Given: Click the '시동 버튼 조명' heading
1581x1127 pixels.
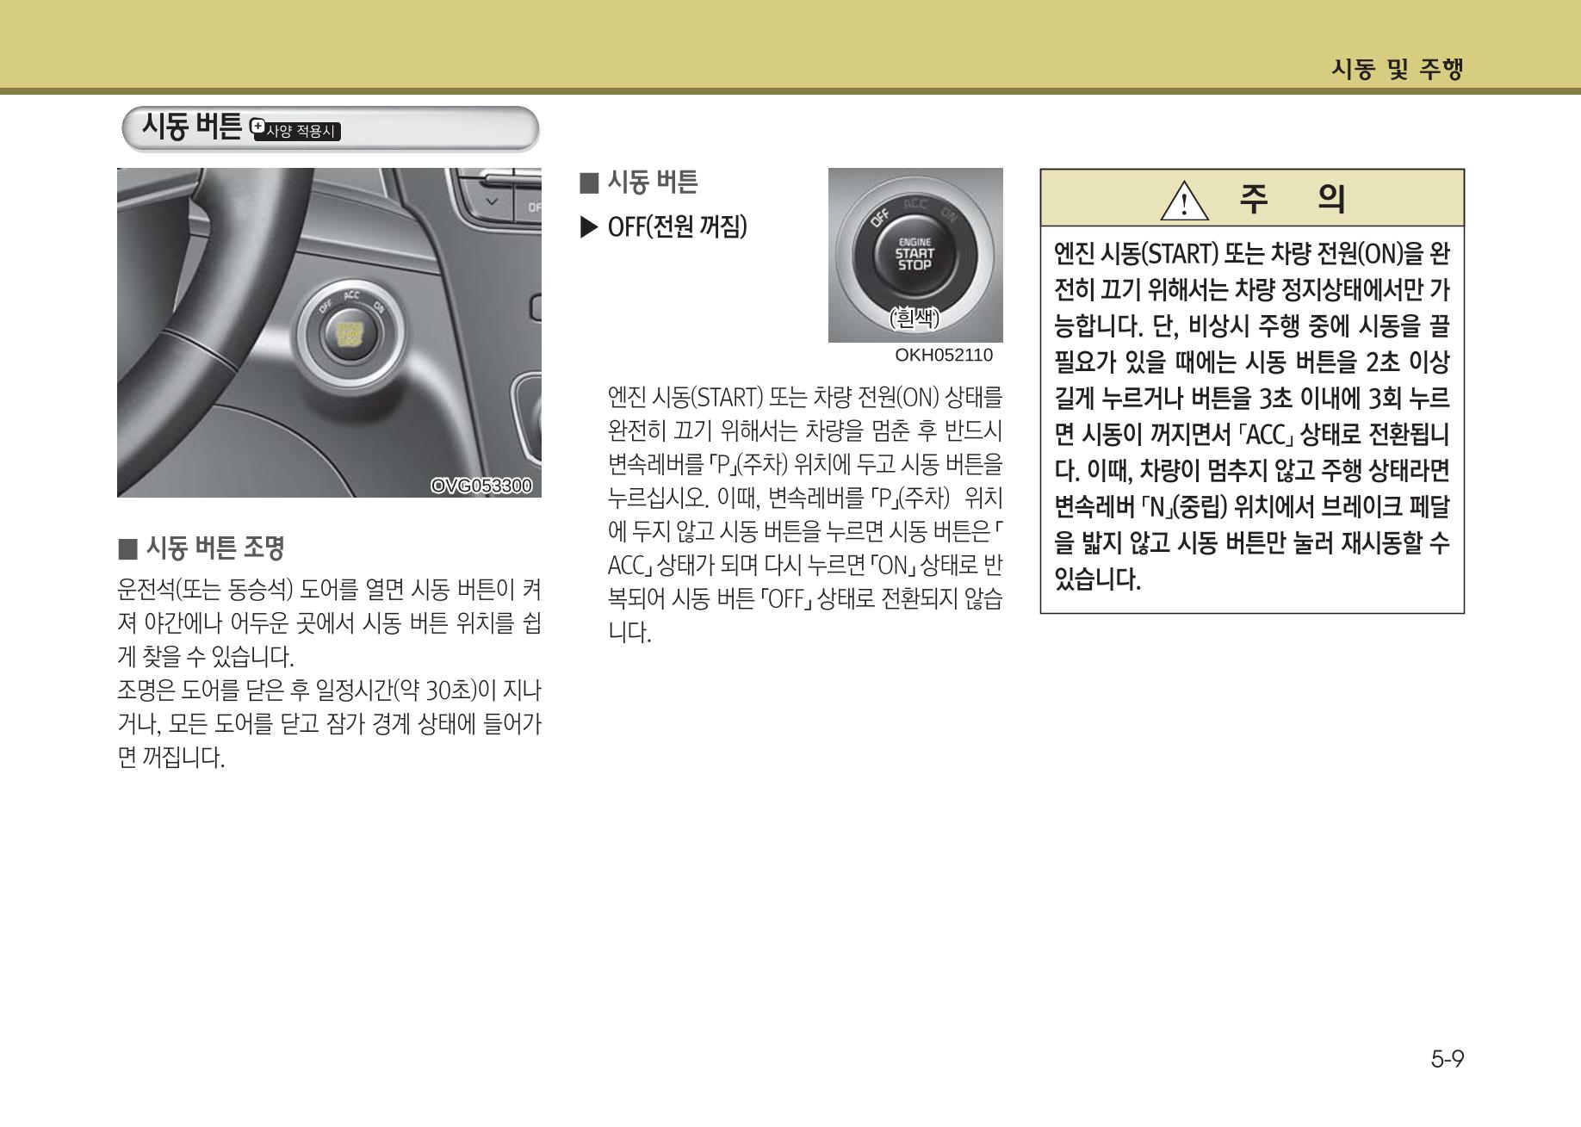Looking at the screenshot, I should click(x=214, y=548).
